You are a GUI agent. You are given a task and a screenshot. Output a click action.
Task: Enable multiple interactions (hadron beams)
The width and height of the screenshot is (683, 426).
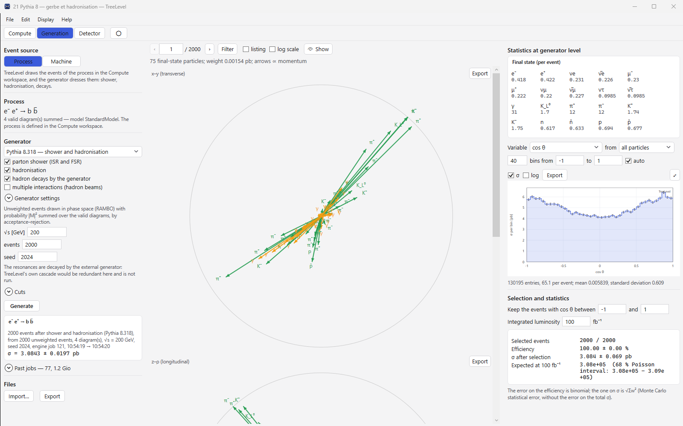point(7,187)
